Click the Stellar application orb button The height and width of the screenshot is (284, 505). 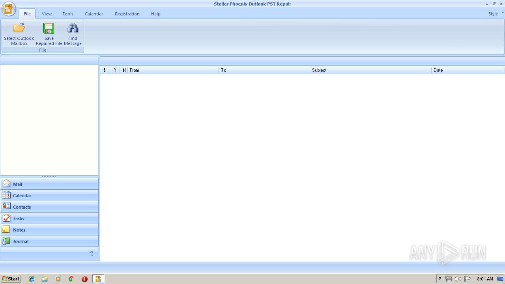point(8,9)
